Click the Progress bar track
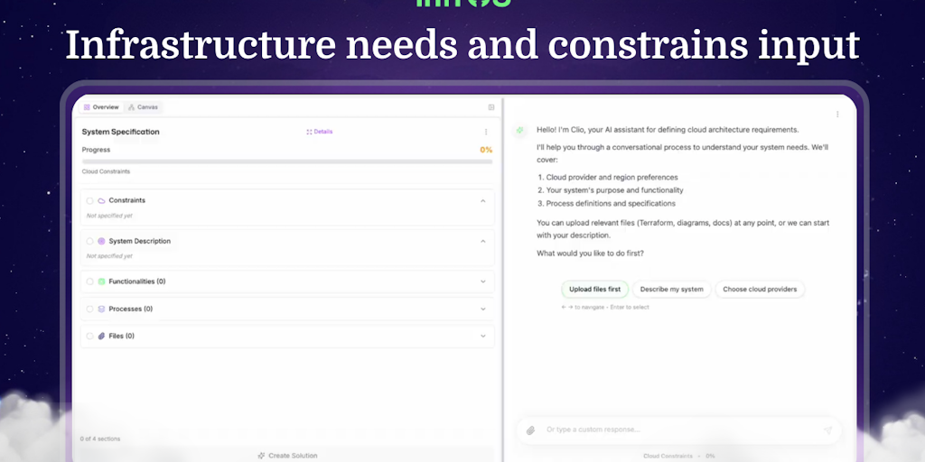 (287, 162)
